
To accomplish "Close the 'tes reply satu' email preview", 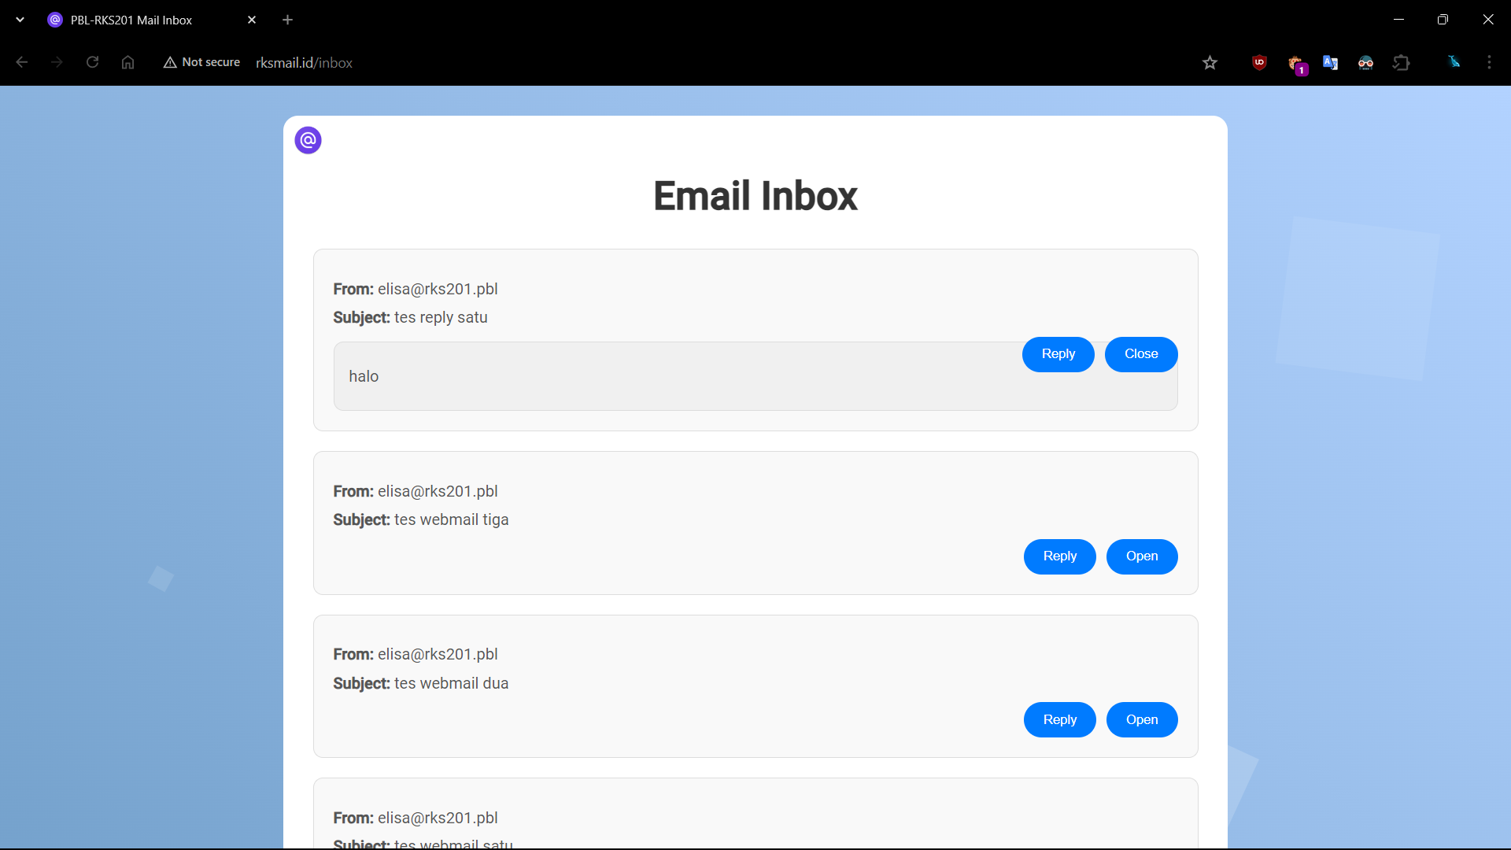I will (x=1142, y=353).
